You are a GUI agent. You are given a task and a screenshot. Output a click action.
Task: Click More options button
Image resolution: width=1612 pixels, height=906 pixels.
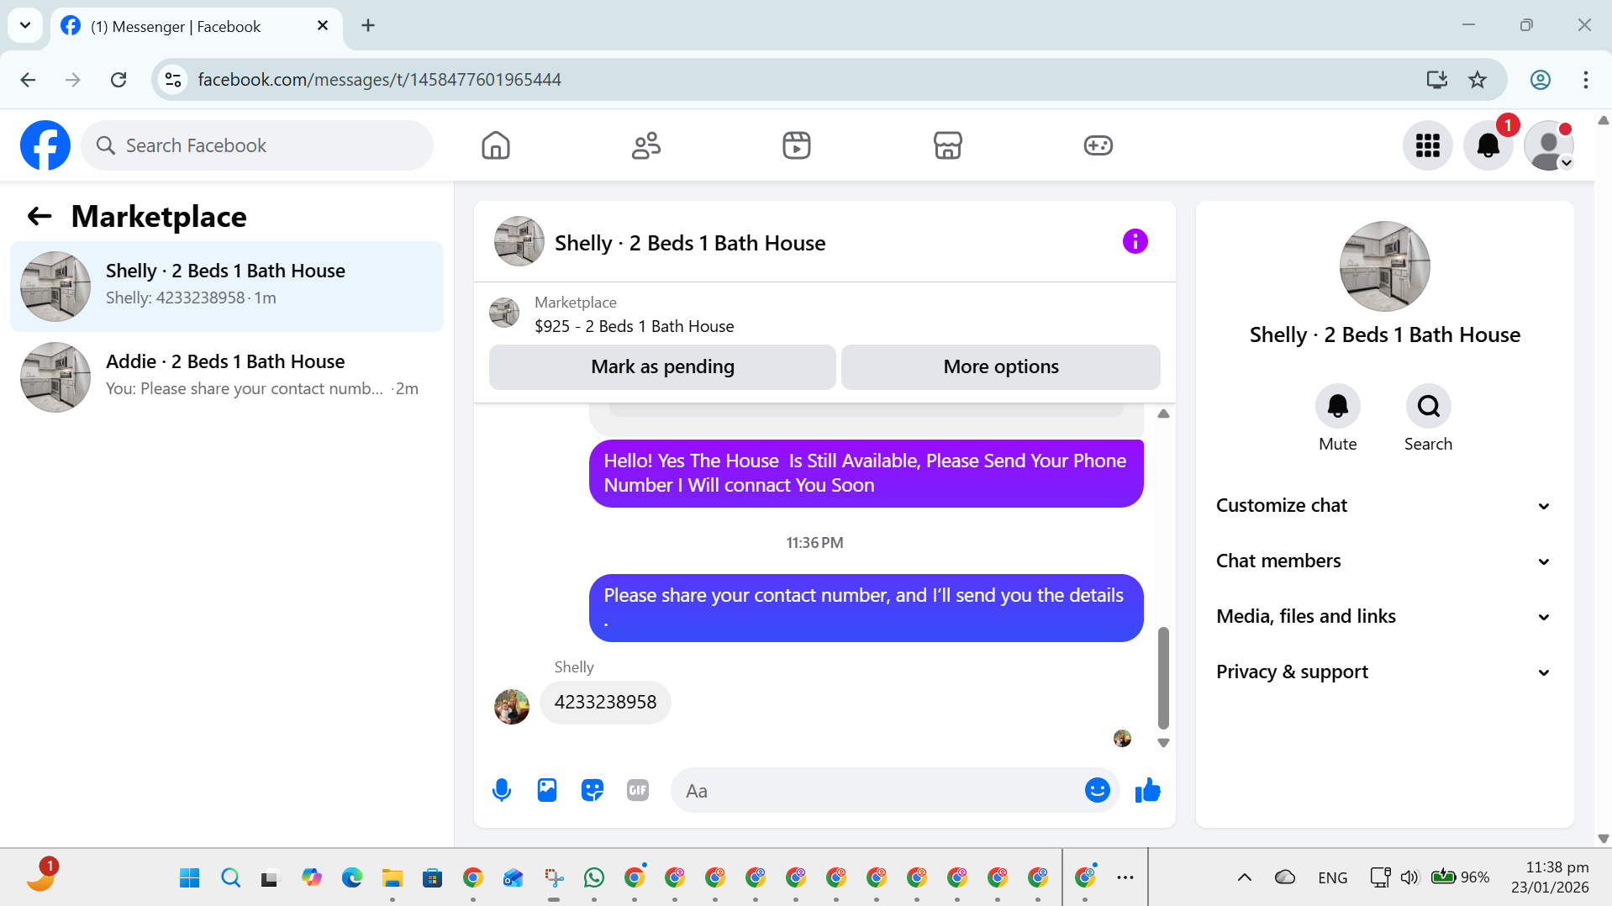pos(1000,366)
